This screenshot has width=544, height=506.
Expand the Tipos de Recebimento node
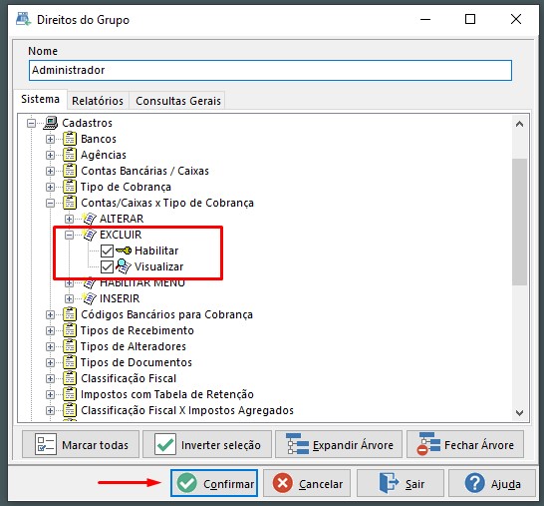point(50,331)
